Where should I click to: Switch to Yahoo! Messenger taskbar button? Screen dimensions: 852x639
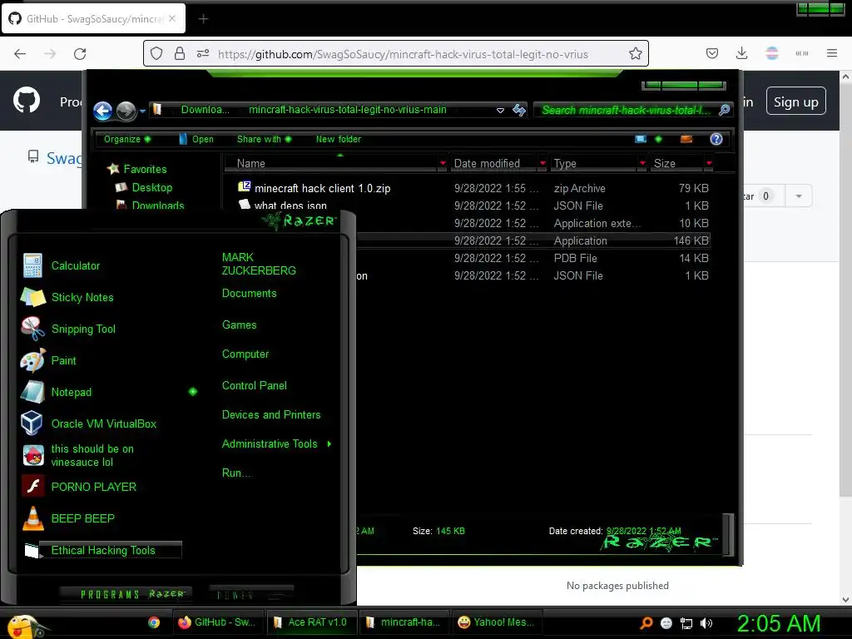click(x=497, y=622)
